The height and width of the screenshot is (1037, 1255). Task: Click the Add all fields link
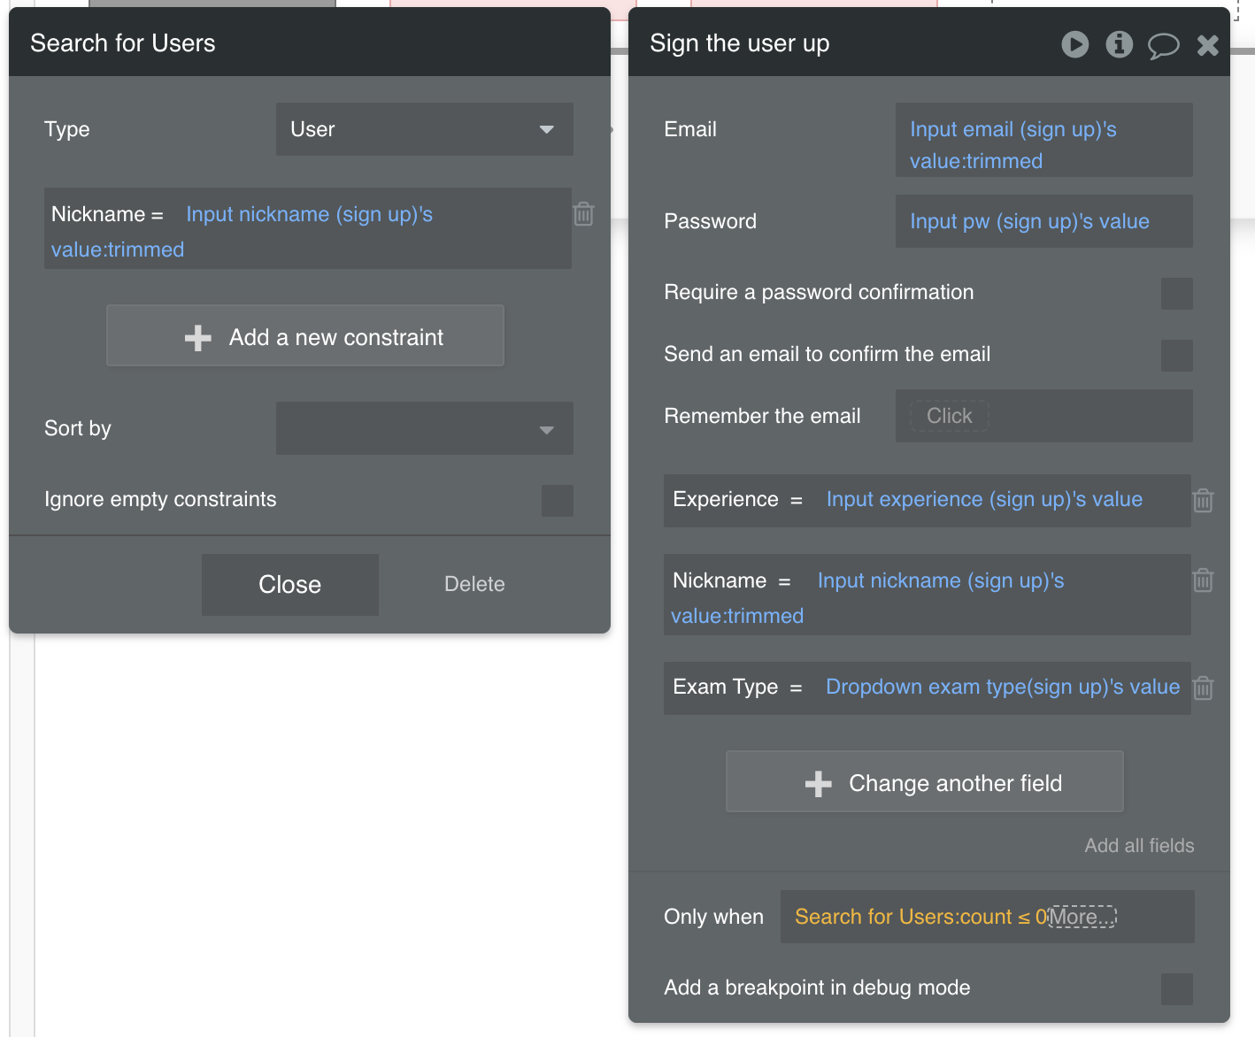click(1139, 846)
